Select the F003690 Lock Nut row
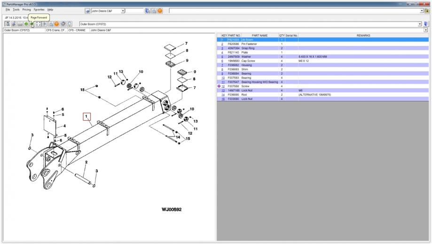 coord(322,99)
